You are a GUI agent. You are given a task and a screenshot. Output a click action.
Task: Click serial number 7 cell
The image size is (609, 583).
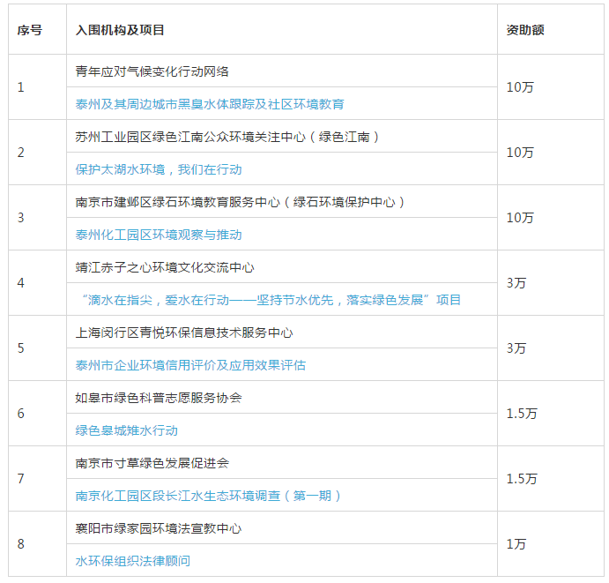(37, 479)
